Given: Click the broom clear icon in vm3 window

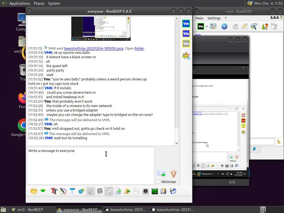Looking at the screenshot, I should tap(279, 142).
